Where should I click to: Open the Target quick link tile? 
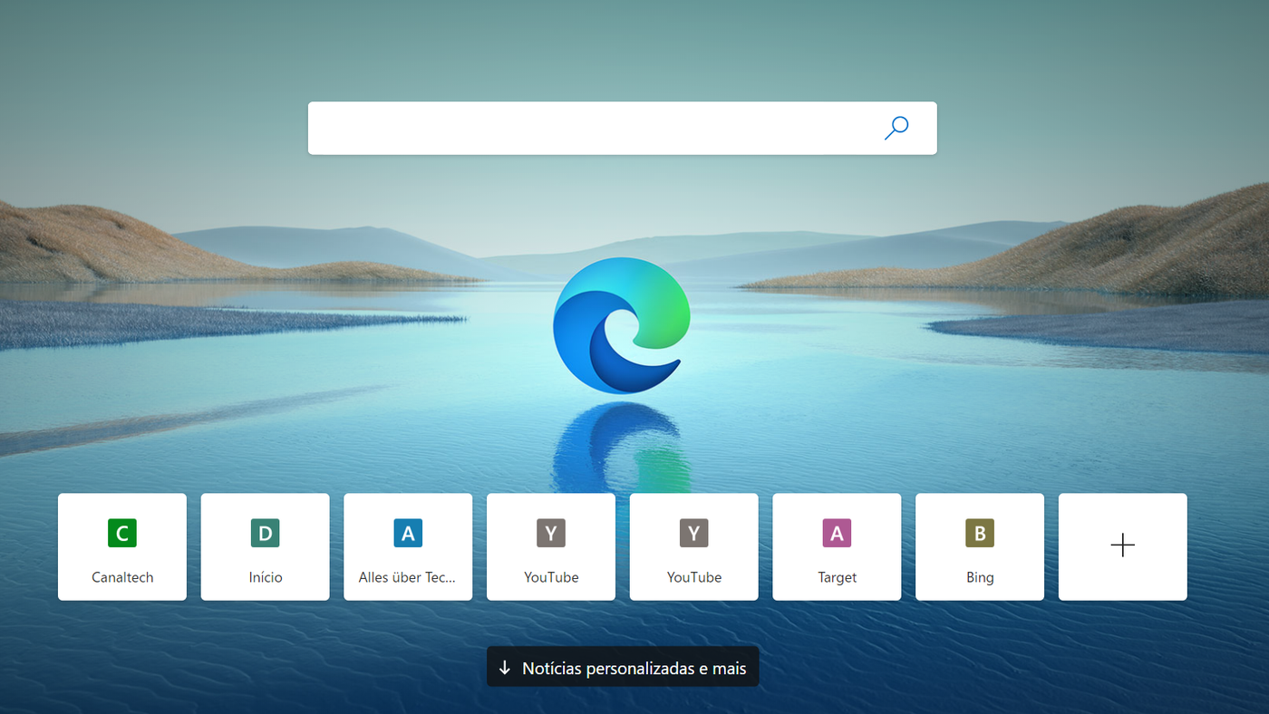coord(837,546)
